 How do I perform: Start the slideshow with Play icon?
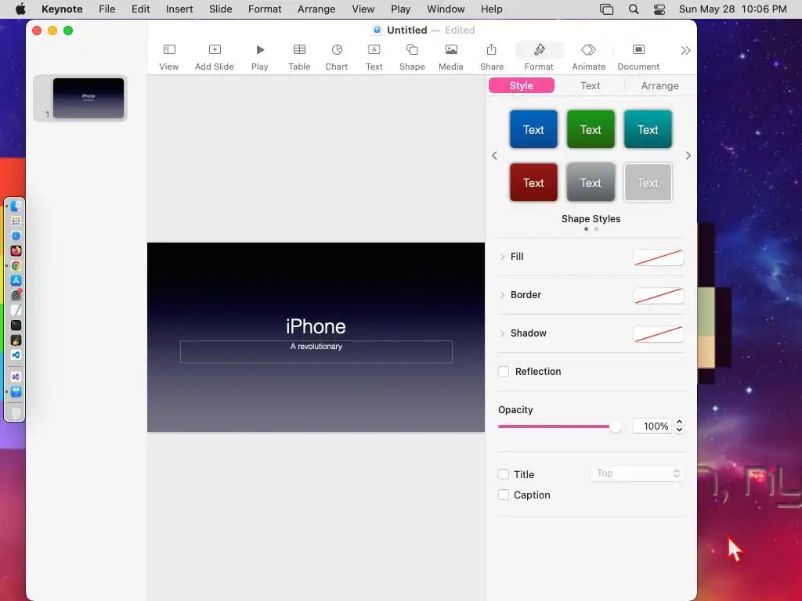click(x=260, y=49)
